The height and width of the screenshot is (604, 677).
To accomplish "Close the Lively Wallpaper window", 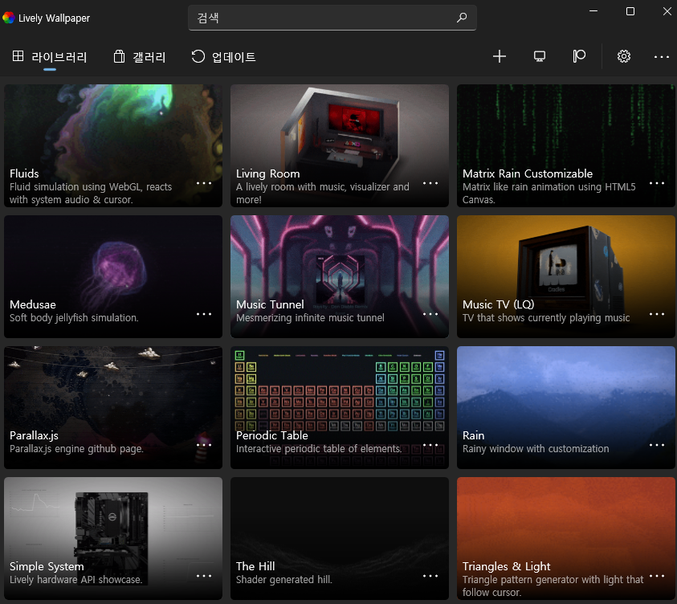I will [667, 11].
